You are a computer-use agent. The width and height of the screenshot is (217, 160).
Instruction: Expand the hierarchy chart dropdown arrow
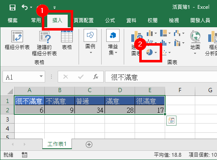pyautogui.click(x=169, y=34)
